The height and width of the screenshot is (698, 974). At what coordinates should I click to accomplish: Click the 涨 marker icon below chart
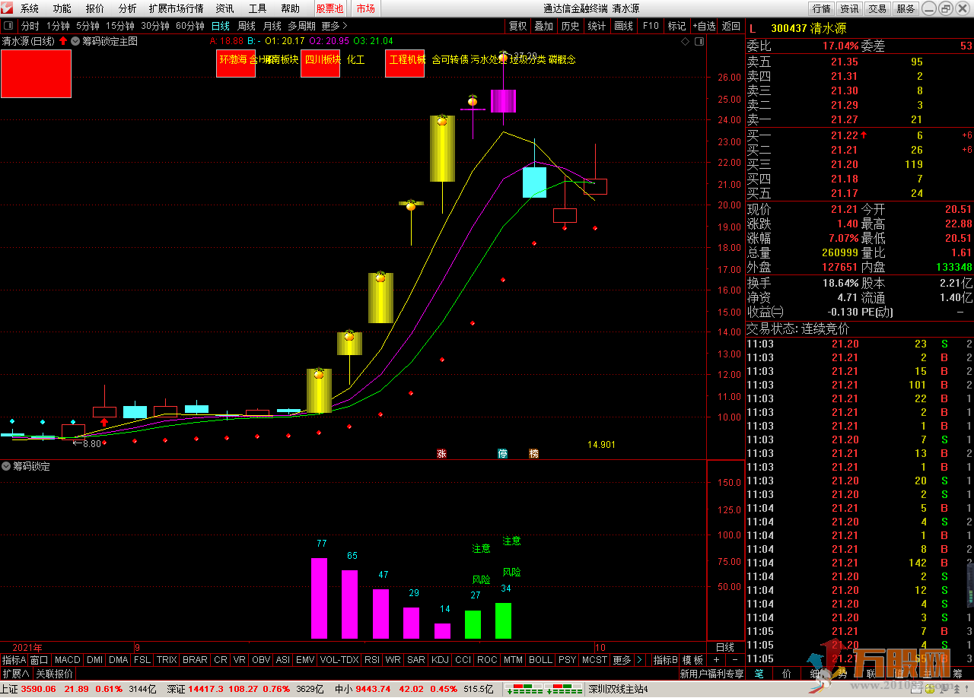click(x=441, y=453)
